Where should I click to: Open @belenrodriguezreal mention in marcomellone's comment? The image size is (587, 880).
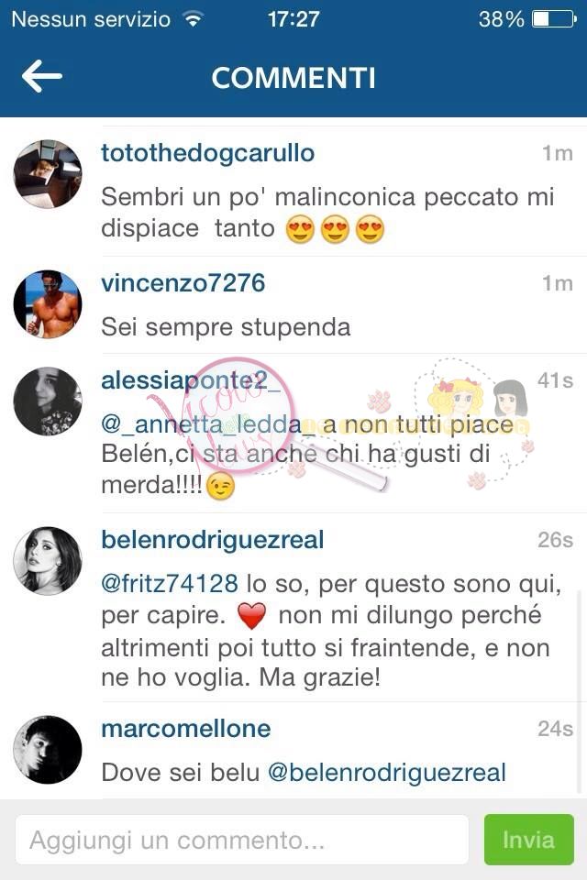click(x=387, y=772)
